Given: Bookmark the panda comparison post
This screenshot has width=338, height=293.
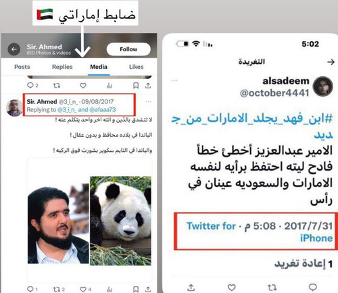Looking at the screenshot, I should [x=136, y=289].
